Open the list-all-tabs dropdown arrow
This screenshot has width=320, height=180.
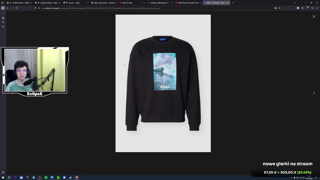295,3
